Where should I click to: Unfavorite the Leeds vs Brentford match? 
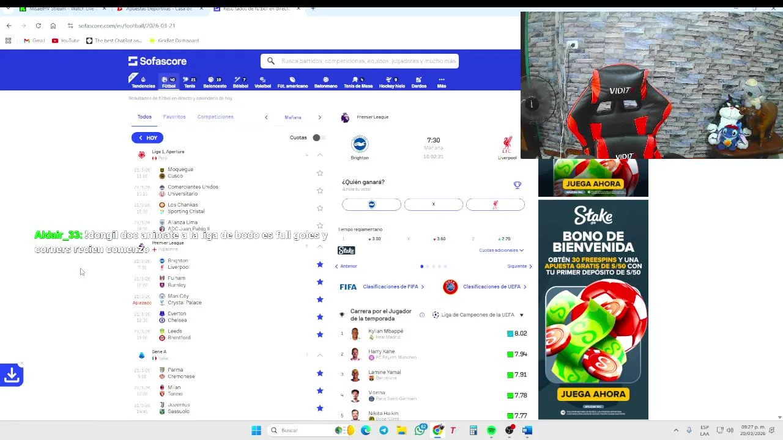(x=320, y=334)
